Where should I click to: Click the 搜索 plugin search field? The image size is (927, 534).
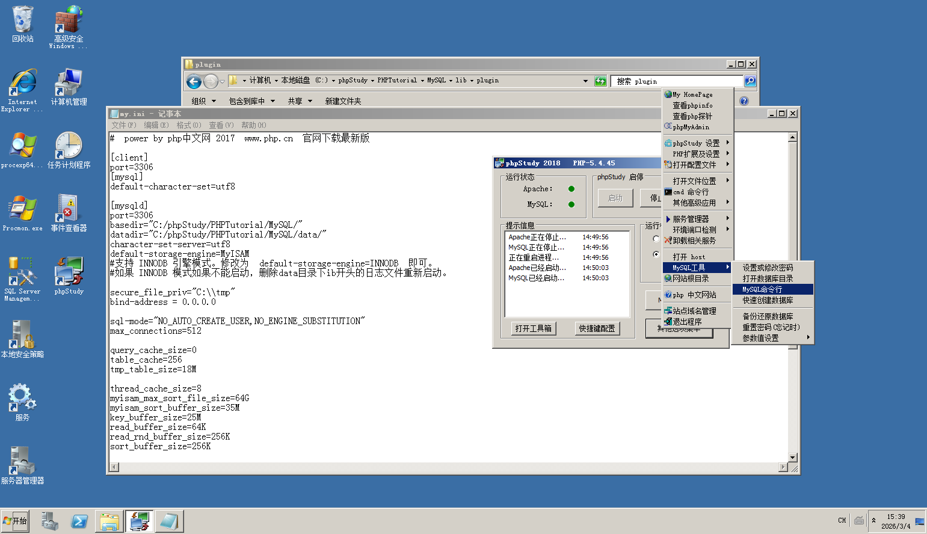677,81
